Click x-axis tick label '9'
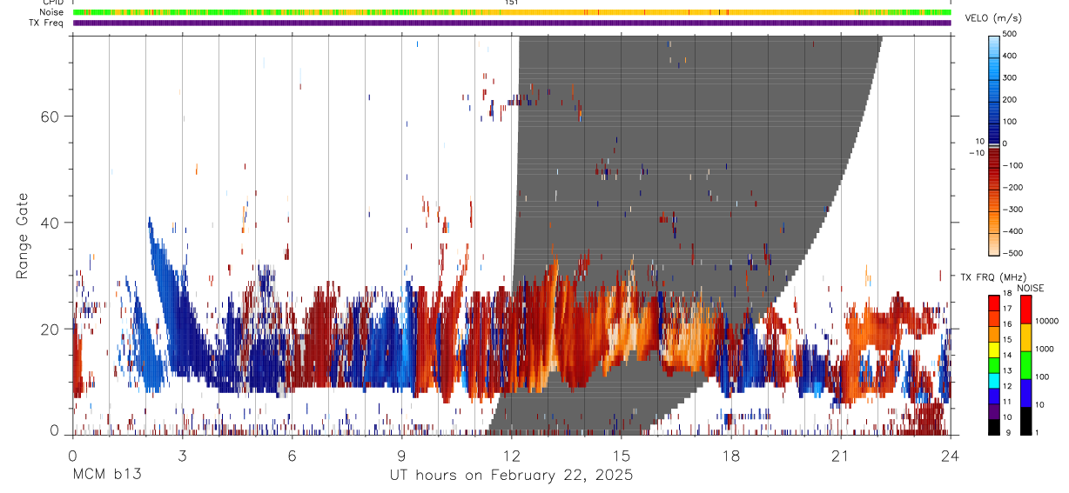The image size is (1069, 493). [x=402, y=455]
